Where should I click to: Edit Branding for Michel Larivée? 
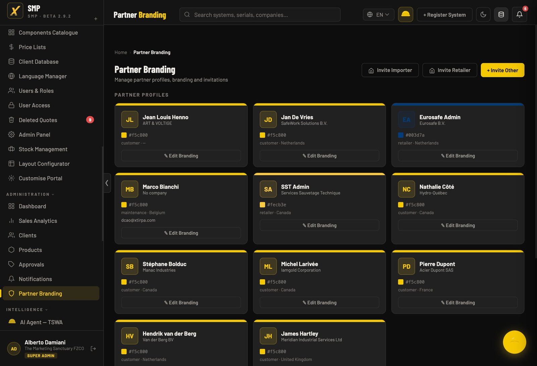[319, 303]
